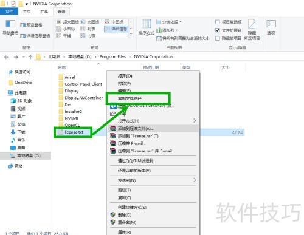Choose add to "license.rar" entry
Screen dimensions: 304x235
(153, 136)
